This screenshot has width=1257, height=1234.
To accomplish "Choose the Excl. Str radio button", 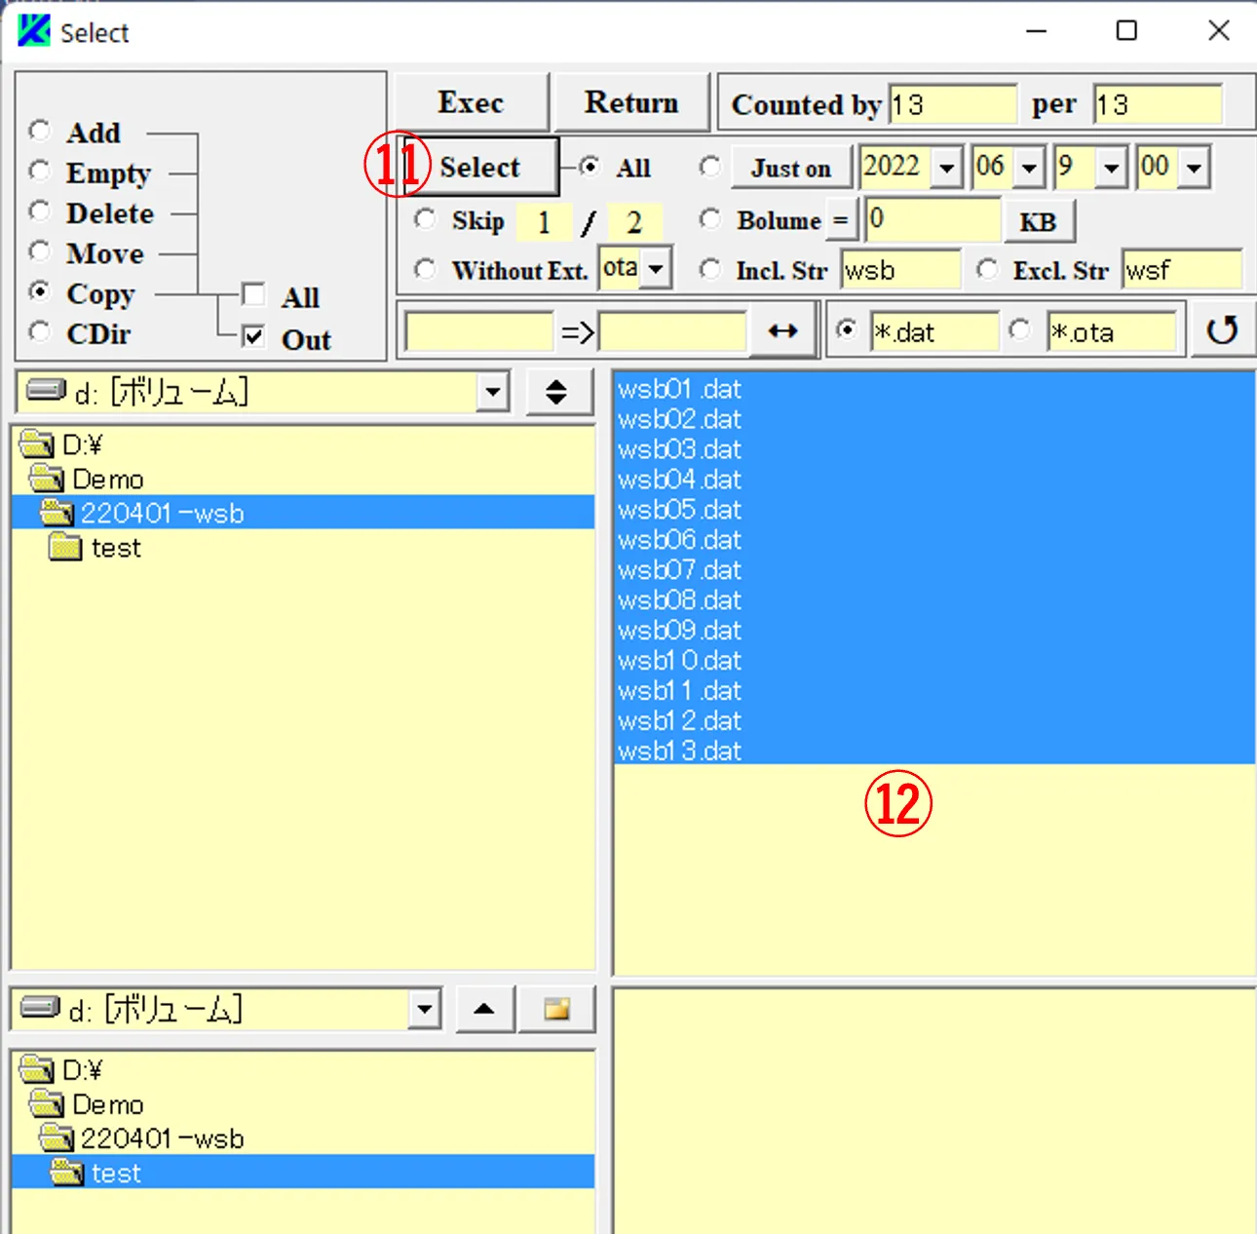I will click(x=987, y=268).
